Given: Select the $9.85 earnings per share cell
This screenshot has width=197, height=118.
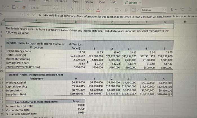Looking at the screenshot, I should [x=76, y=63].
